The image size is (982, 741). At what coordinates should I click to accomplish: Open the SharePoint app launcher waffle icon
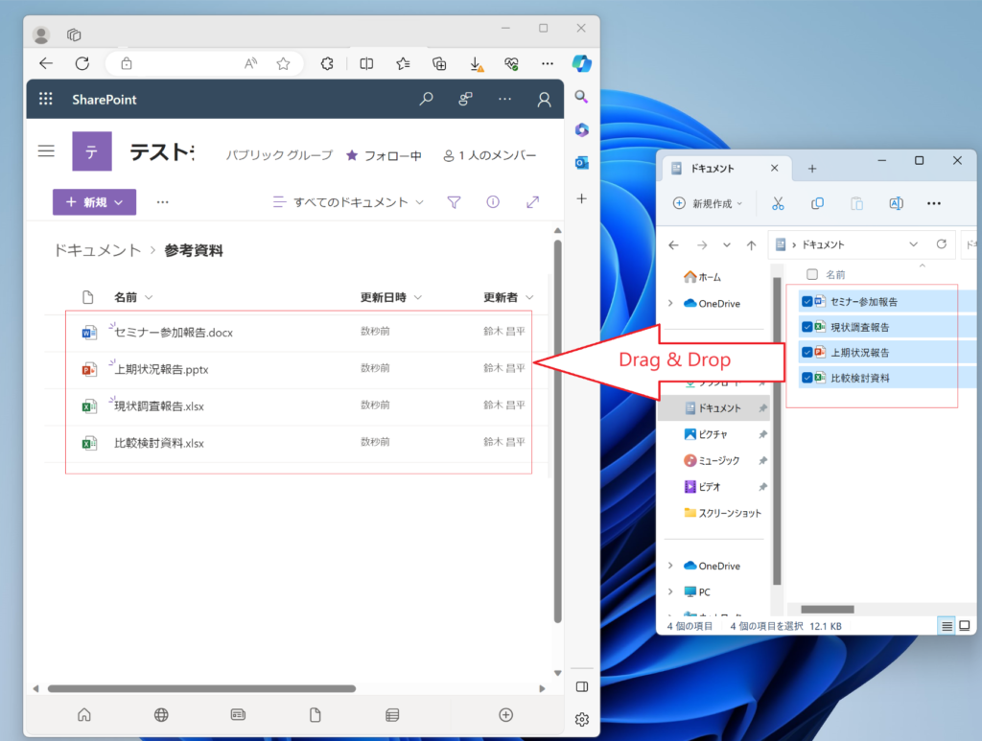click(x=45, y=100)
